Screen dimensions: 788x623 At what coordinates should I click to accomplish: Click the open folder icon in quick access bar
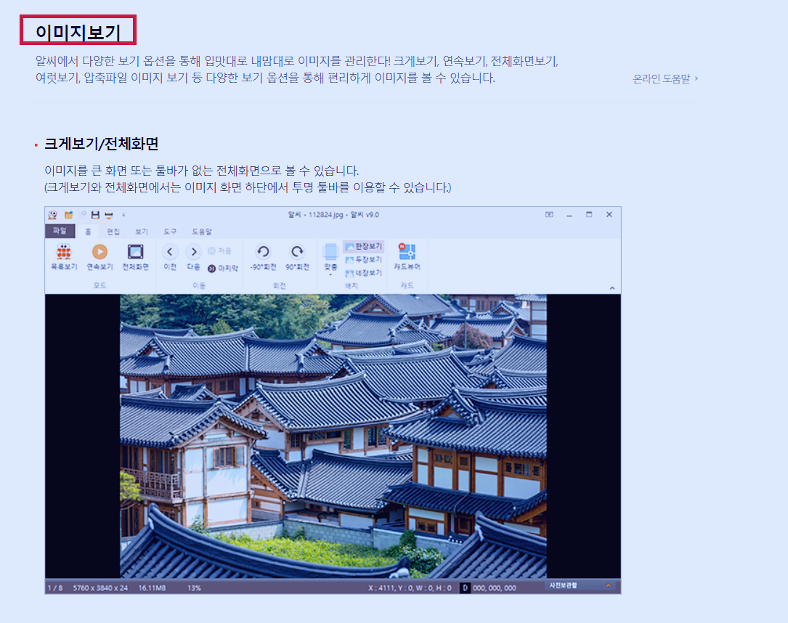click(69, 215)
